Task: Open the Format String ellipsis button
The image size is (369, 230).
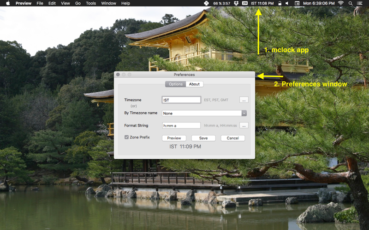Action: point(244,125)
